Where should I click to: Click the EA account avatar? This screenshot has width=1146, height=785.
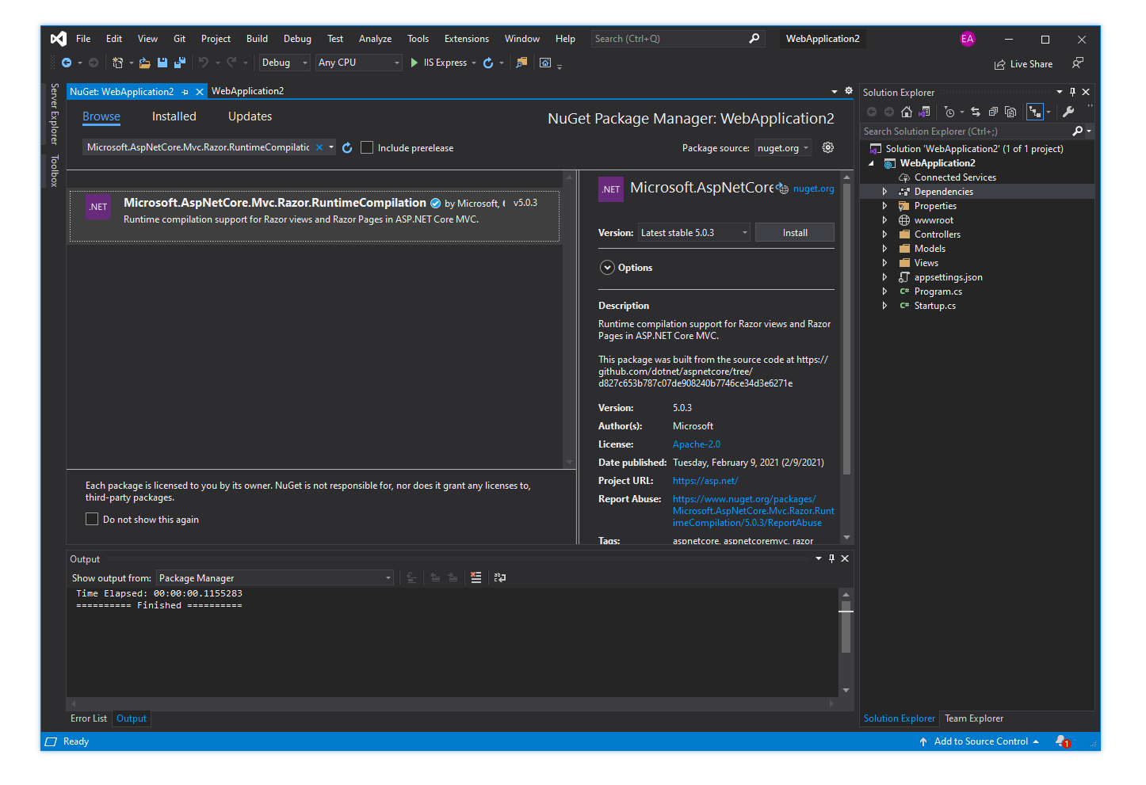point(968,39)
